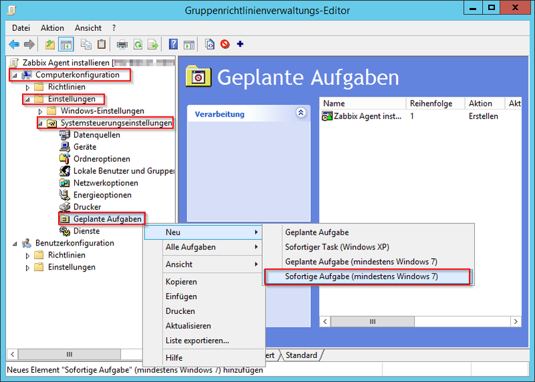Viewport: 535px width, 382px height.
Task: Select Sofortige Aufgabe (mindestens Windows 7)
Action: point(361,276)
